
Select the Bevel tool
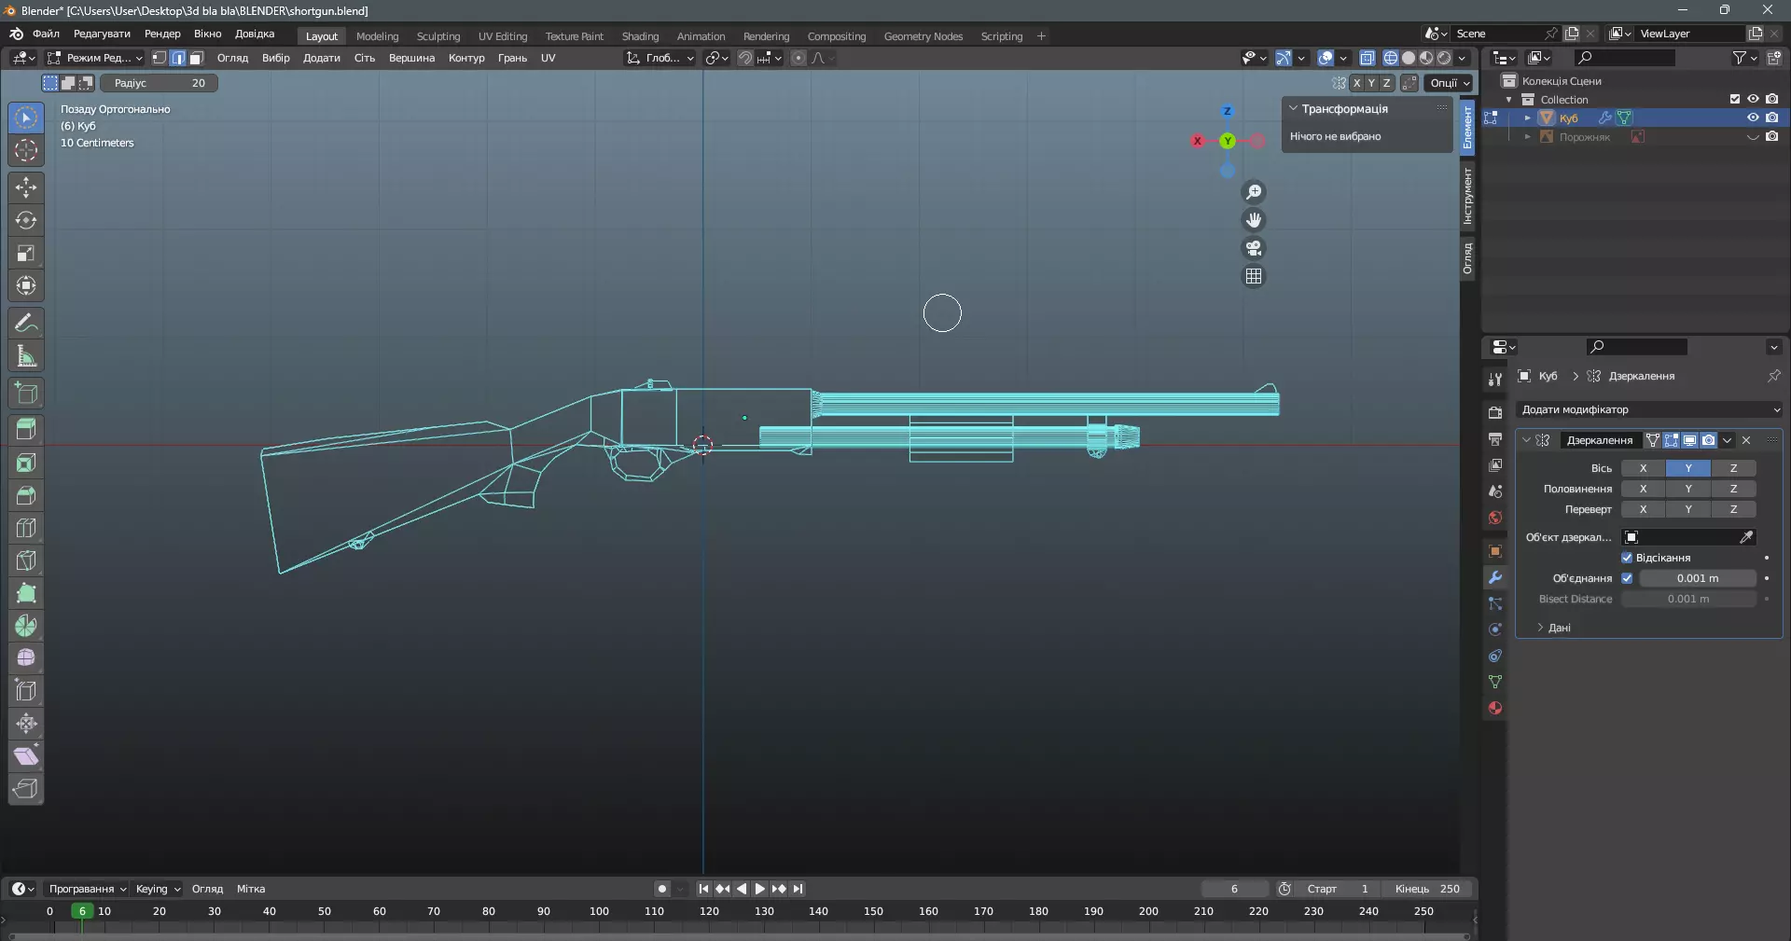click(x=26, y=495)
